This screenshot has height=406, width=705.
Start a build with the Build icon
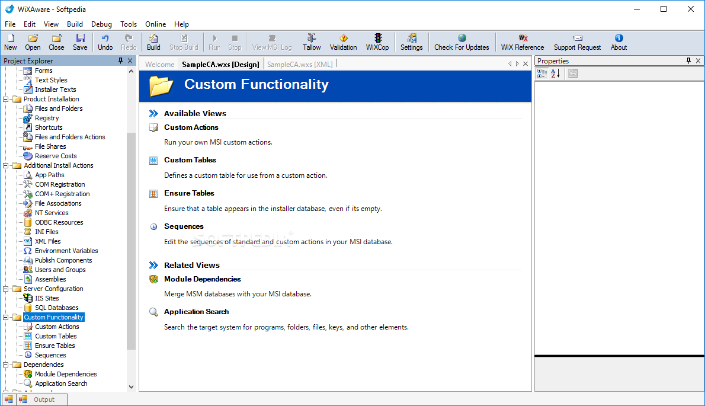[x=153, y=42]
